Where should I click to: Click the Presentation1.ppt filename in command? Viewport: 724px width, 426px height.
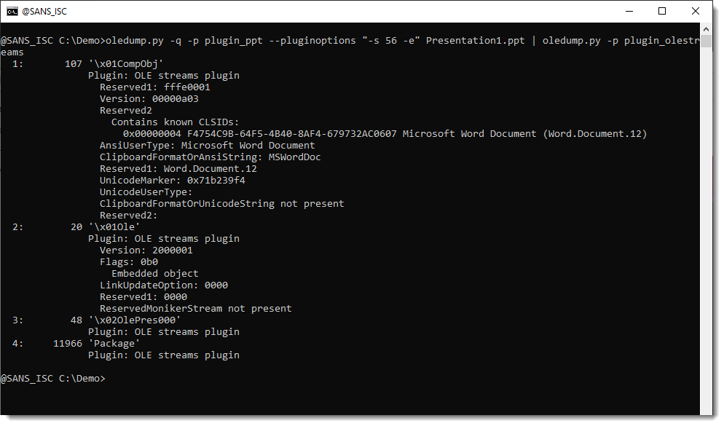coord(475,41)
